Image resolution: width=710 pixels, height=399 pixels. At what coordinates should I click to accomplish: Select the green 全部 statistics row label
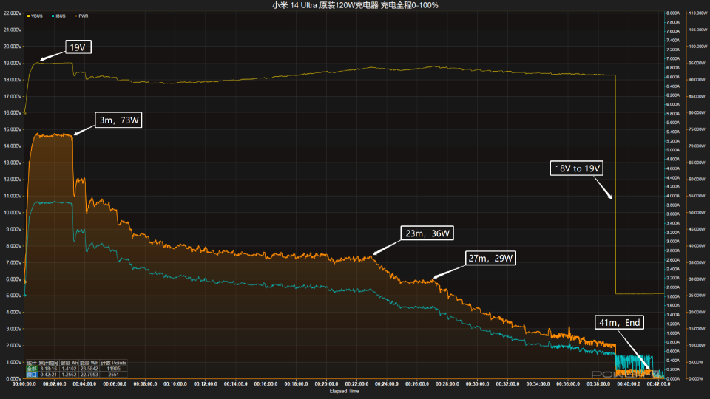click(x=32, y=369)
